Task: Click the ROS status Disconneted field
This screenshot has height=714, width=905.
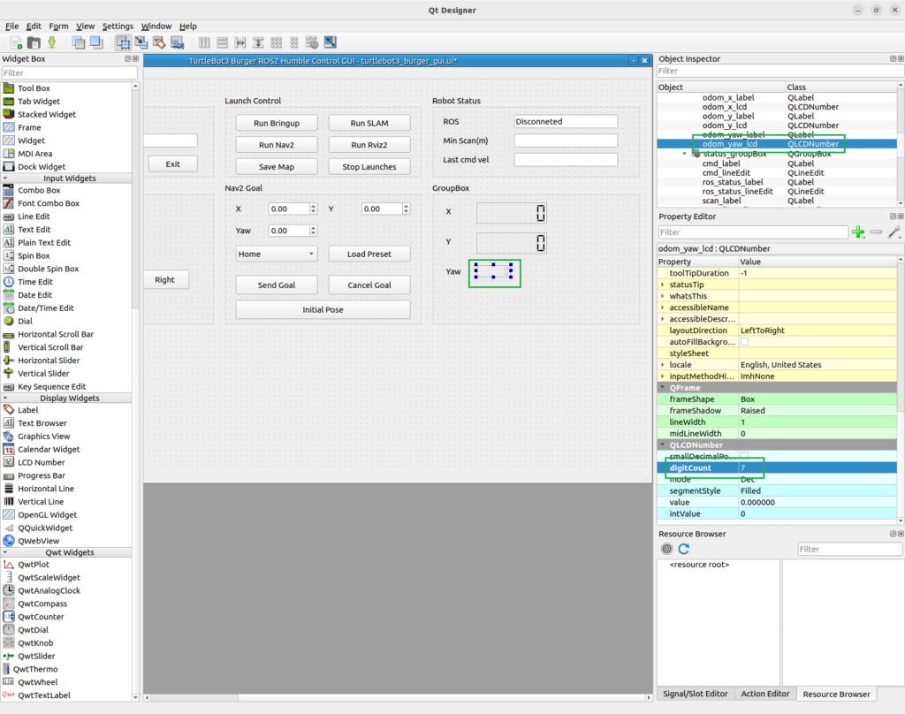Action: pos(566,122)
